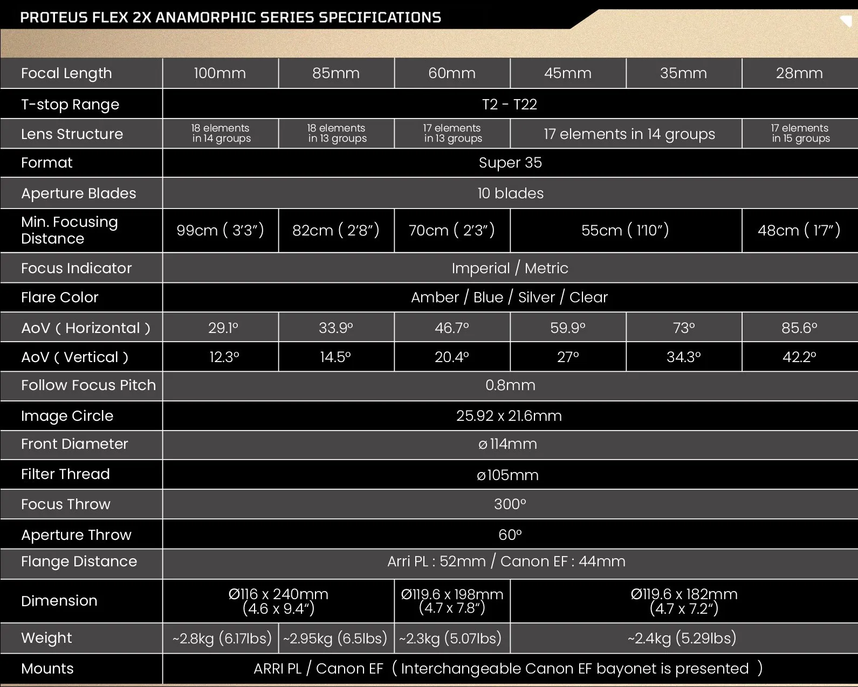Click the 'T2 - T22' value
The width and height of the screenshot is (858, 687).
coord(510,105)
